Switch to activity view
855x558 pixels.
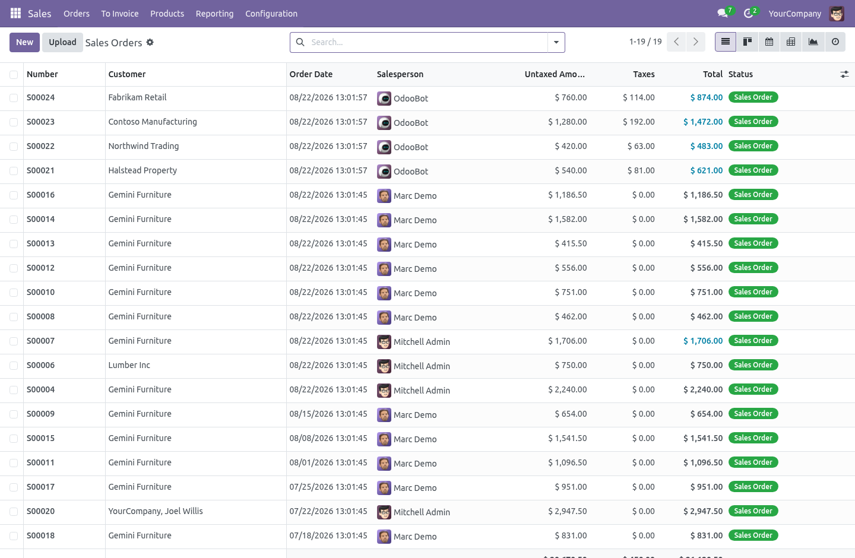click(x=835, y=42)
